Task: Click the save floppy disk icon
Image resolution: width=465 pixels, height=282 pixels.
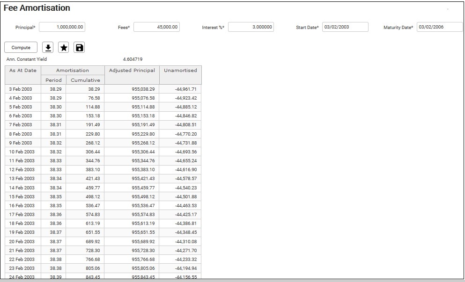Action: [79, 47]
